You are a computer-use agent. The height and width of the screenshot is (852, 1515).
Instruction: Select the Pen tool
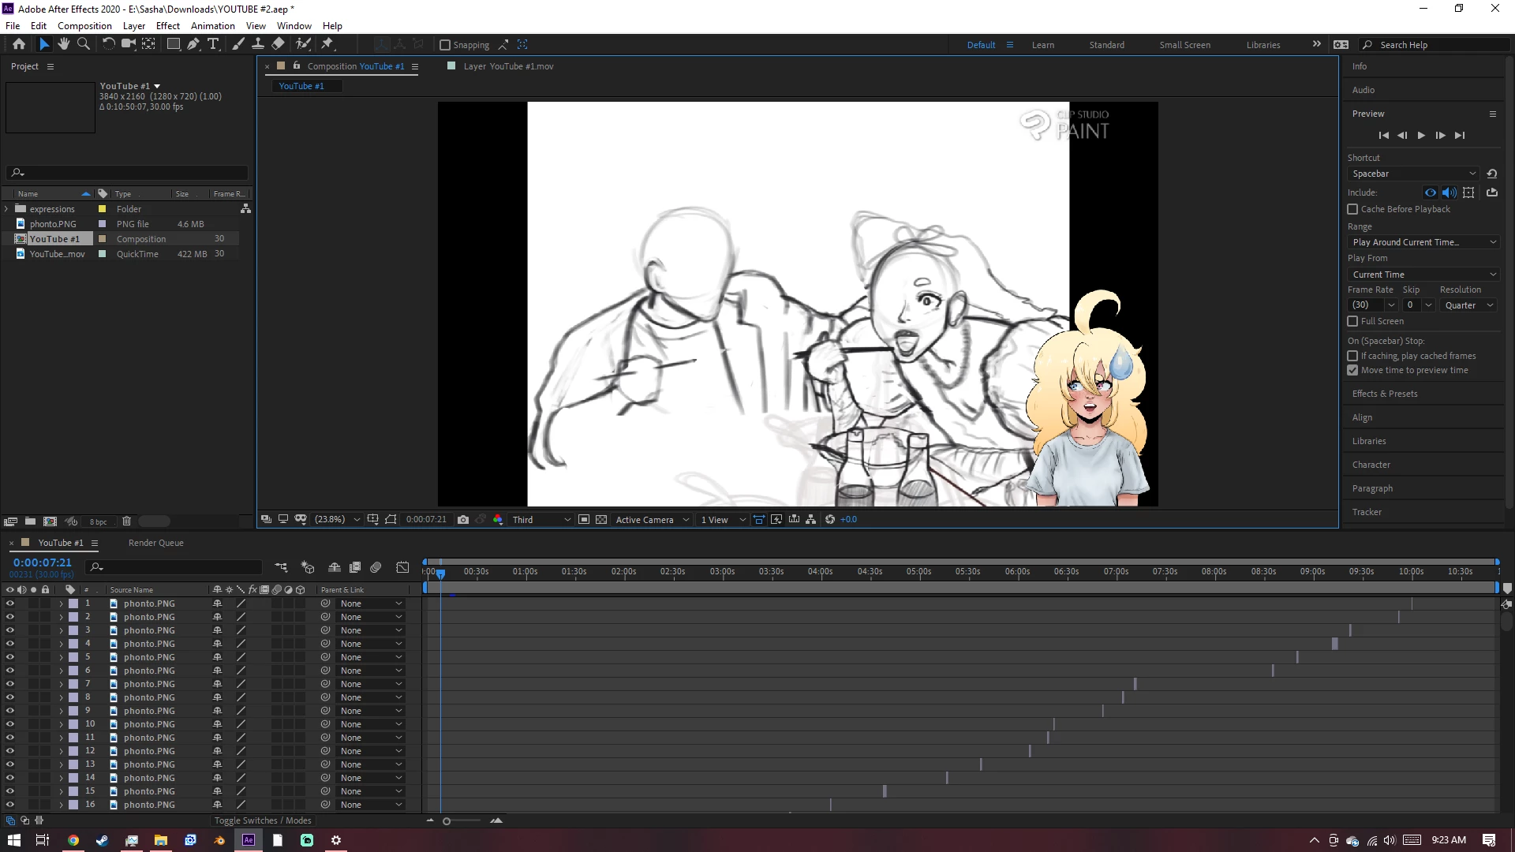click(x=193, y=44)
